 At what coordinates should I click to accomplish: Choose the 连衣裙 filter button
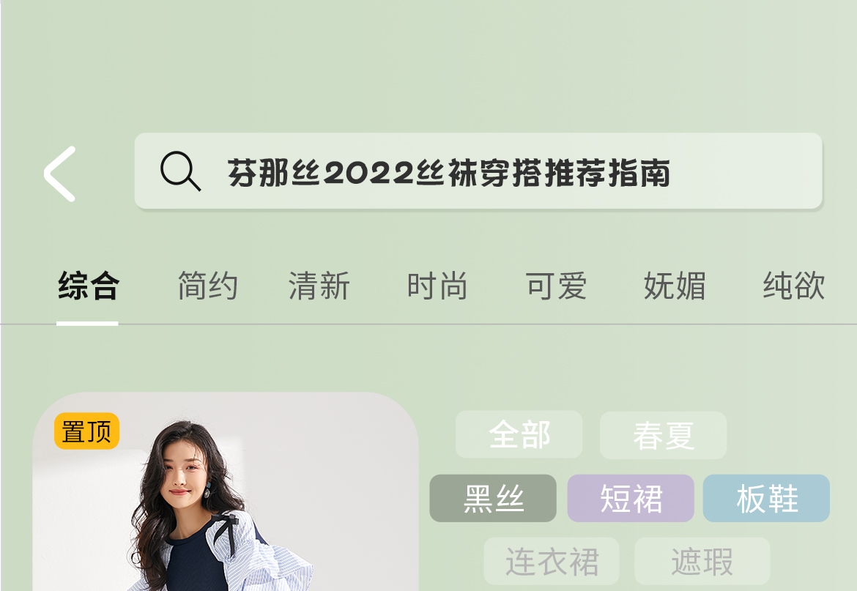(552, 561)
